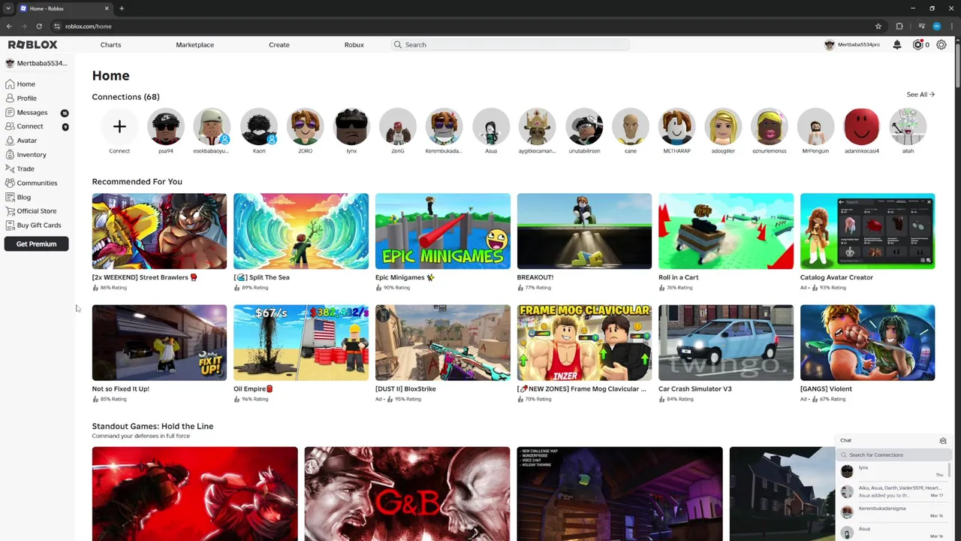This screenshot has height=541, width=961.
Task: Switch to the Home - Roblox tab
Action: [x=64, y=8]
